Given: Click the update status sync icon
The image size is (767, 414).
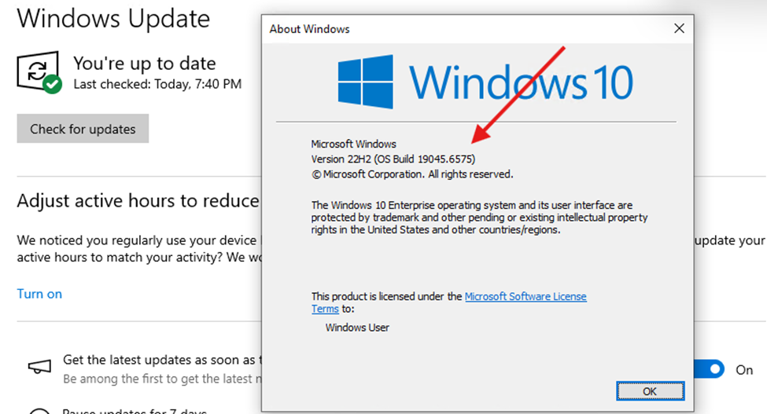Looking at the screenshot, I should coord(36,71).
